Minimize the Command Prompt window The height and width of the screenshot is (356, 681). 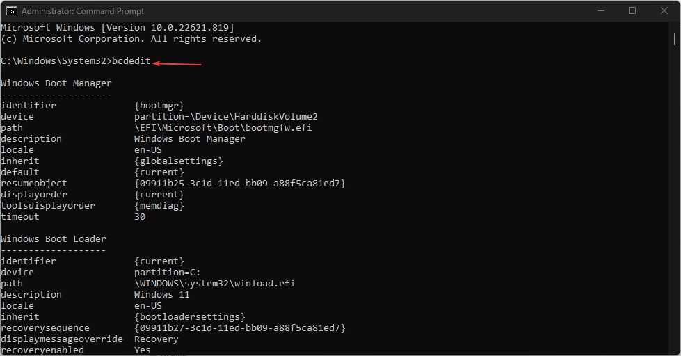[600, 11]
